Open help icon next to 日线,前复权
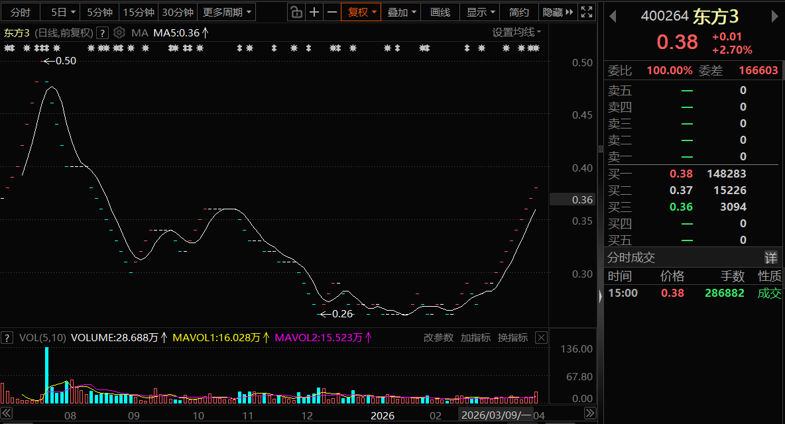785x424 pixels. click(102, 33)
